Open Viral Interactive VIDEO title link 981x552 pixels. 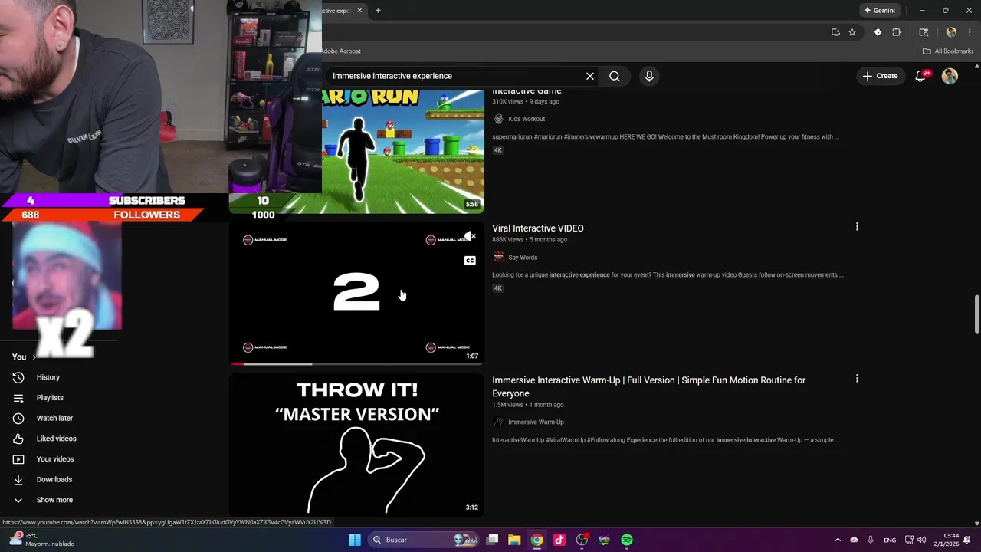pos(538,228)
